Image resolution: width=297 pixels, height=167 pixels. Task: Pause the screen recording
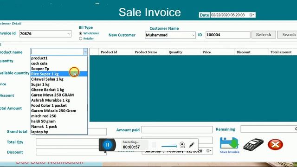click(x=107, y=145)
